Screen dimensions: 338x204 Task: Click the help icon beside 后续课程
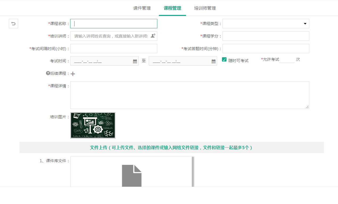pos(48,73)
